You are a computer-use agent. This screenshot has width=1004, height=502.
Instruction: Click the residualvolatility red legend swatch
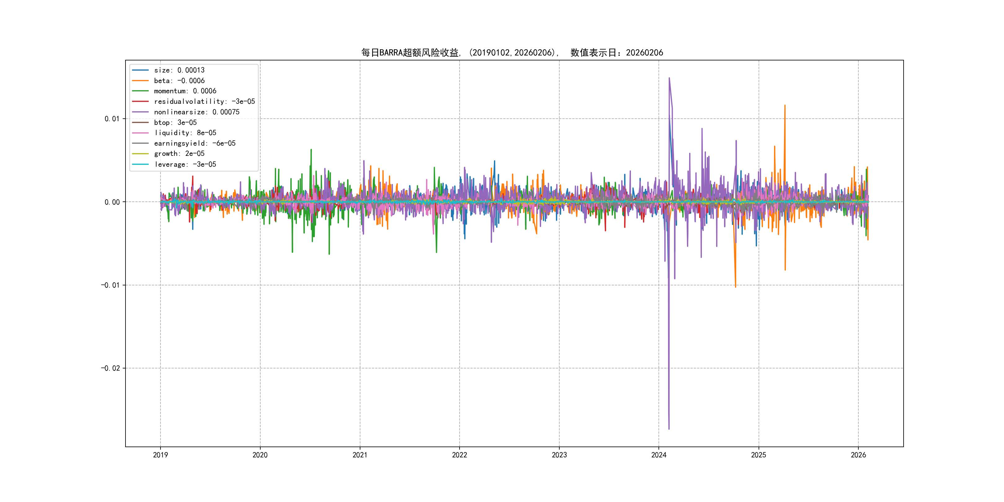(140, 101)
